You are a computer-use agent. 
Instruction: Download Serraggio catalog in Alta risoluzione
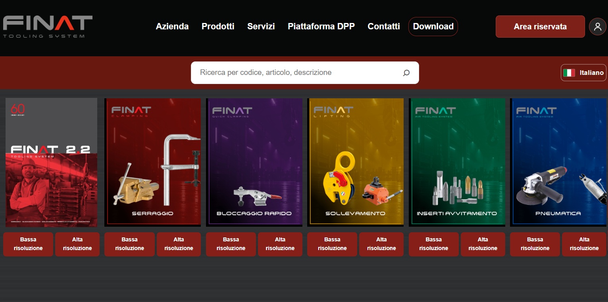click(179, 244)
